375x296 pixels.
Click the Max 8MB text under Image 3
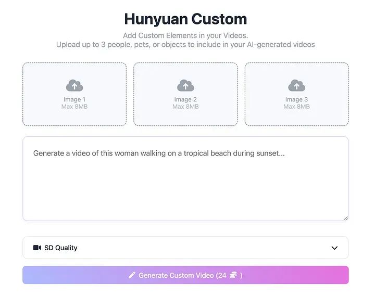tap(296, 107)
